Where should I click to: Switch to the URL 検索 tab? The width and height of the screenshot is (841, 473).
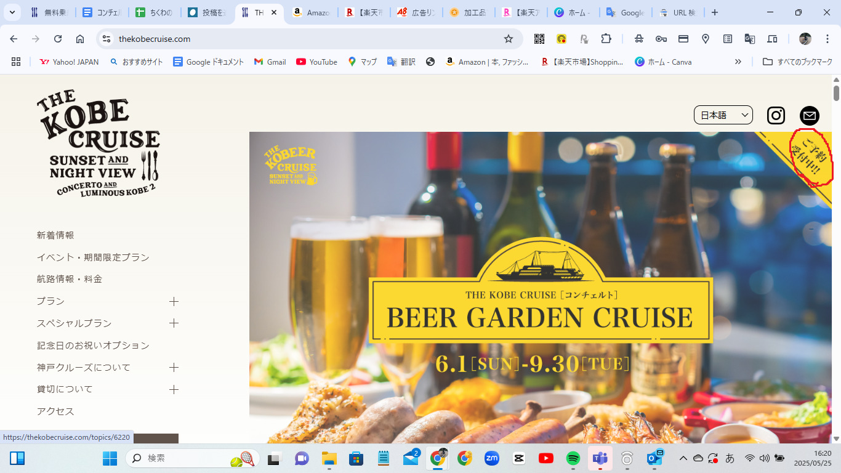[677, 12]
